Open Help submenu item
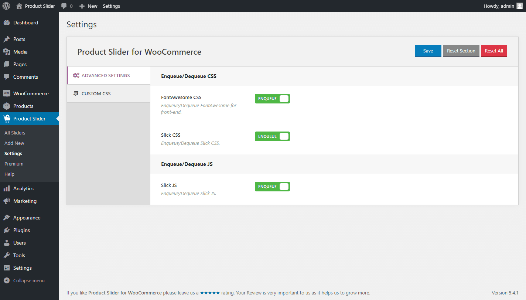This screenshot has height=300, width=526. tap(9, 174)
